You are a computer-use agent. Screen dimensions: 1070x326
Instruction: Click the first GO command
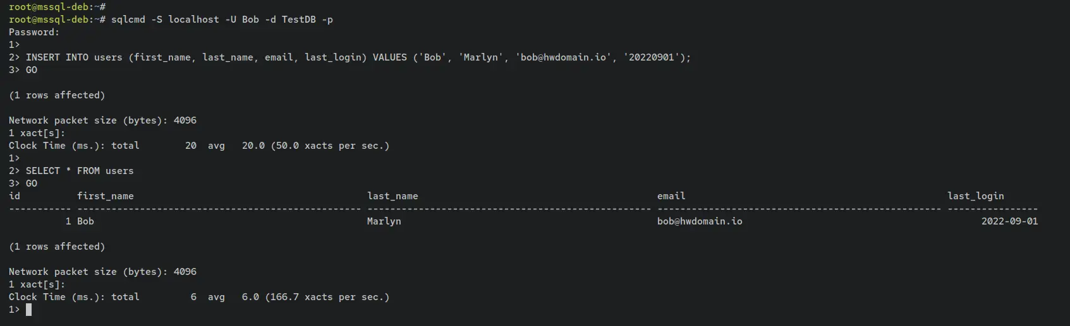[x=32, y=70]
